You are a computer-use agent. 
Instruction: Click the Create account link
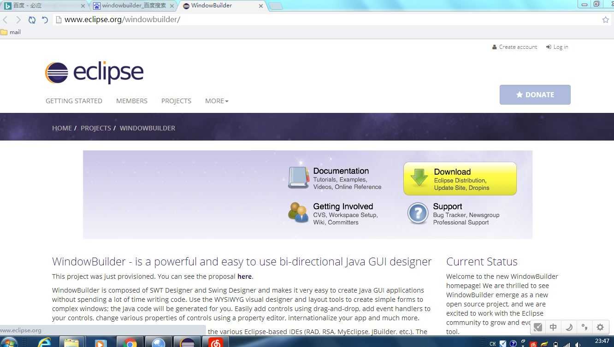[x=514, y=47]
